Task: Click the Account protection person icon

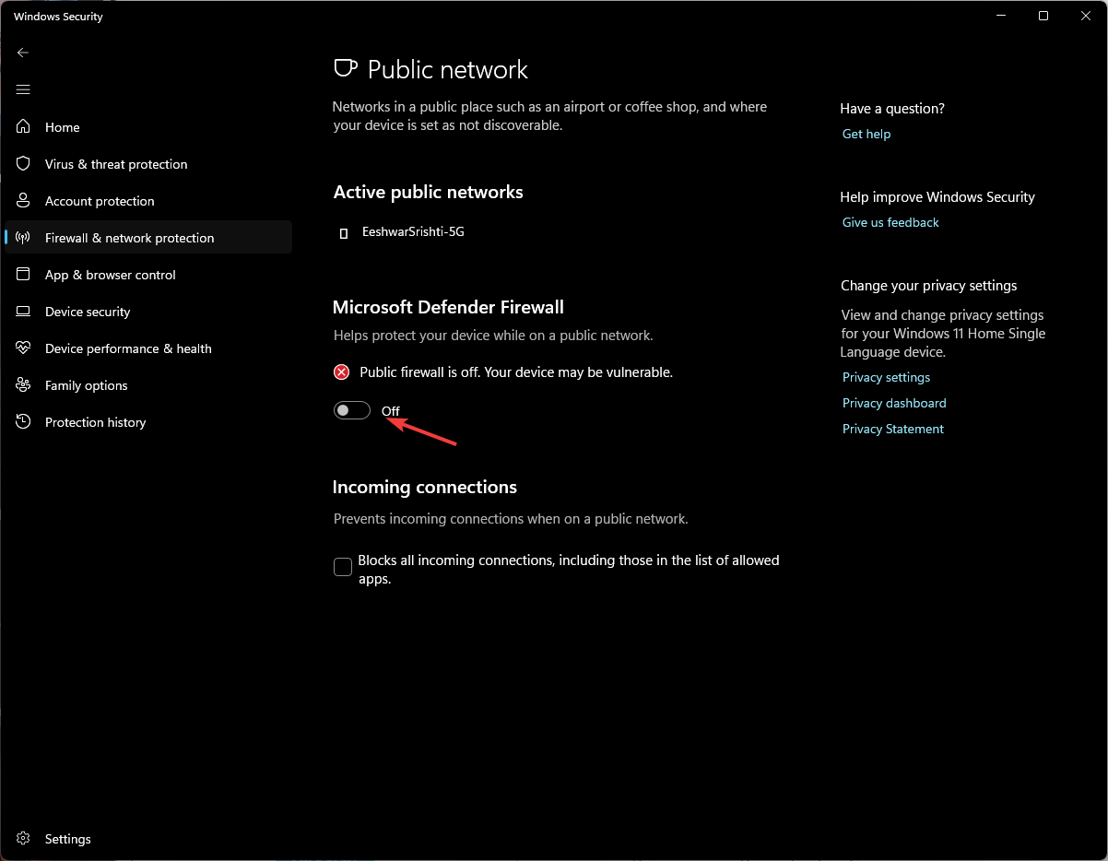Action: pyautogui.click(x=24, y=201)
